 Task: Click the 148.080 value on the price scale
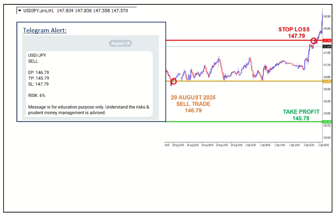point(326,28)
